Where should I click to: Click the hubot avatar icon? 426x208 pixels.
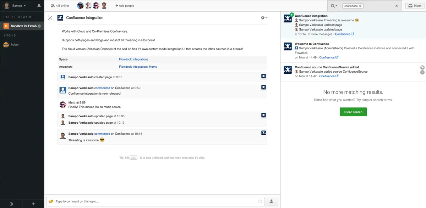click(x=6, y=45)
